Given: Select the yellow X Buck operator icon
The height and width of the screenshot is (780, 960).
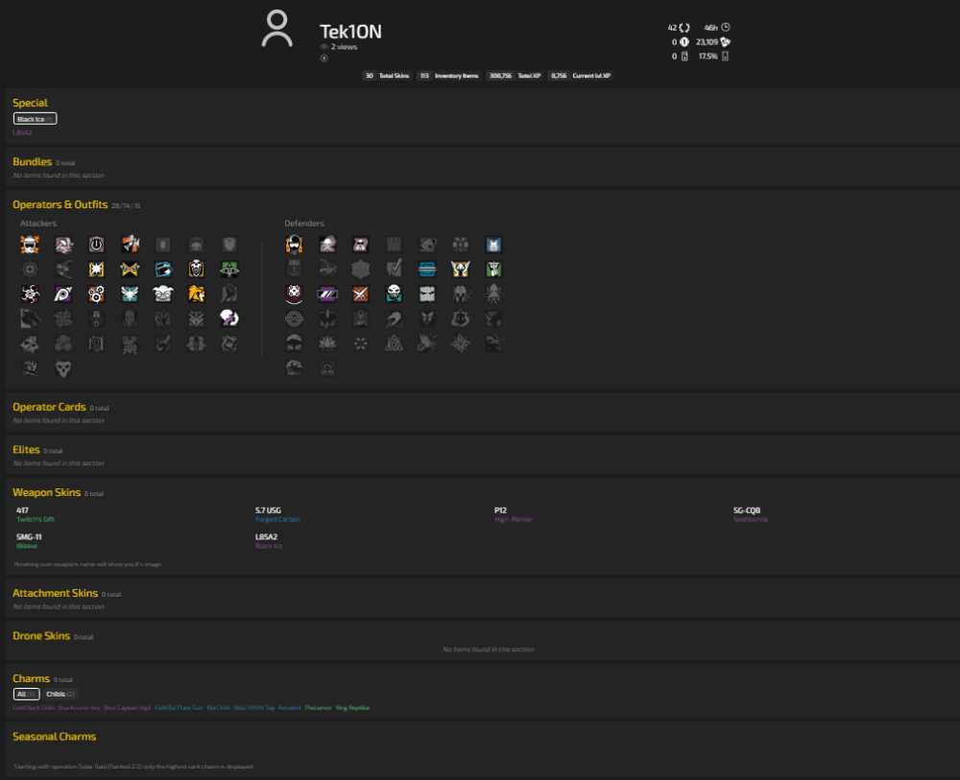Looking at the screenshot, I should coord(130,270).
